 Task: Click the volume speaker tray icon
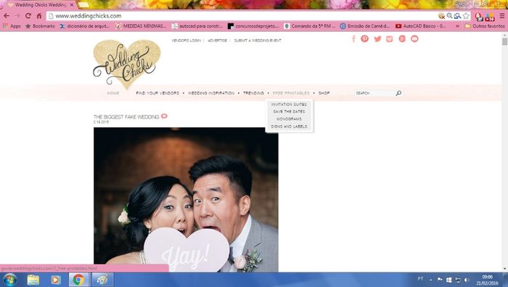467,280
